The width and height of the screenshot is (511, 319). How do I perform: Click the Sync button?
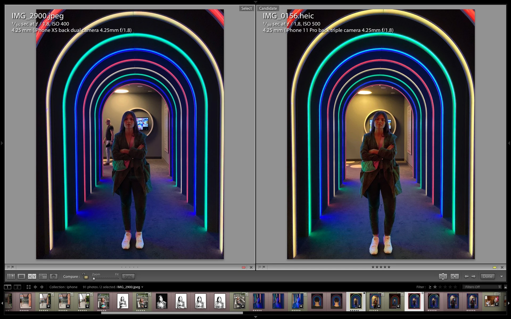(128, 276)
